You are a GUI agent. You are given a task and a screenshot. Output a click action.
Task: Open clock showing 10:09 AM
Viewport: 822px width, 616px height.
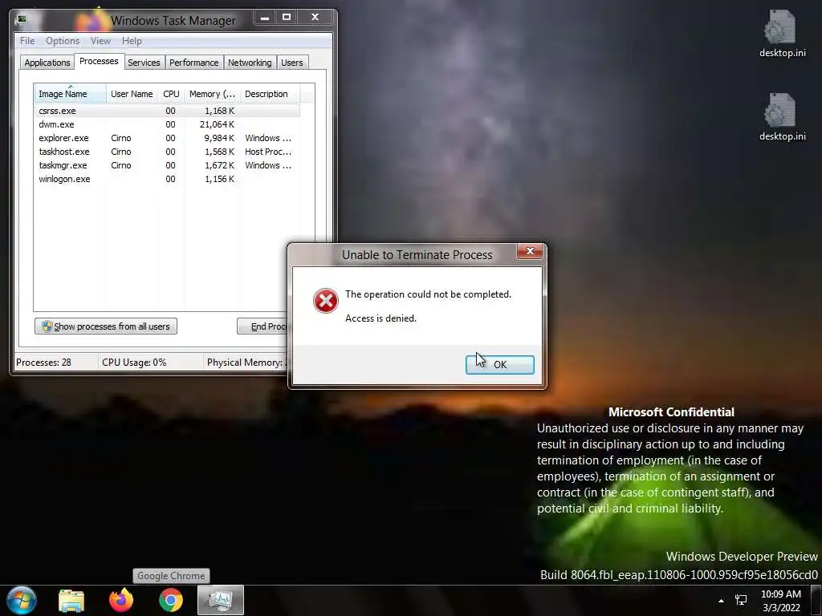780,601
